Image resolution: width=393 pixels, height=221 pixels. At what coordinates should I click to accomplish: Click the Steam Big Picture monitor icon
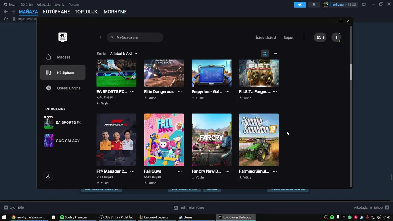coord(364,5)
